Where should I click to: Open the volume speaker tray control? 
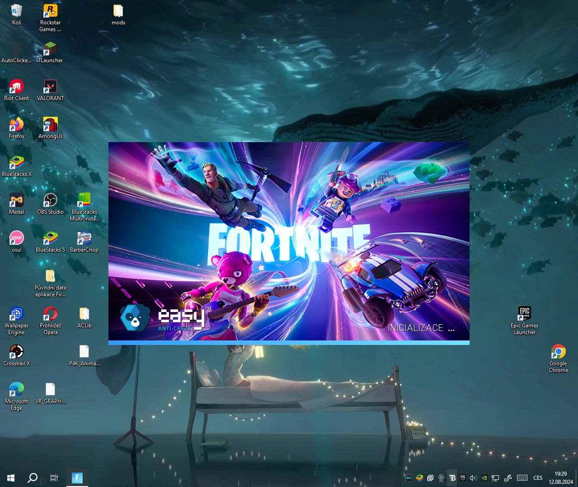(x=473, y=478)
